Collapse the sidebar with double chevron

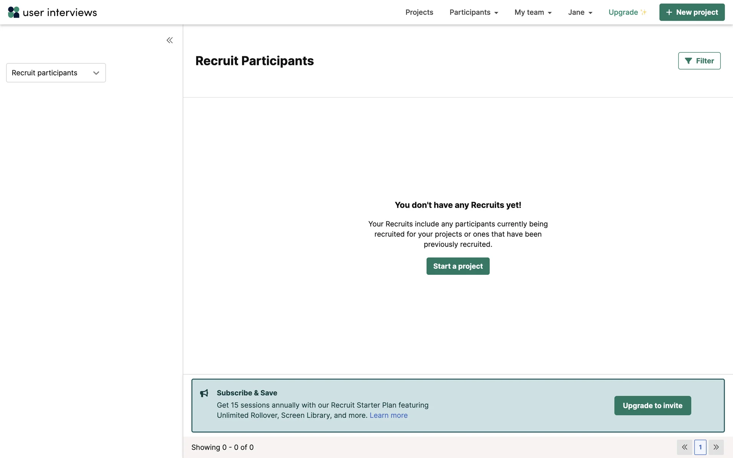[x=170, y=40]
